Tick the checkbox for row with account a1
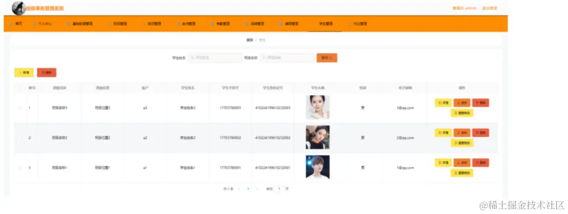 20,168
